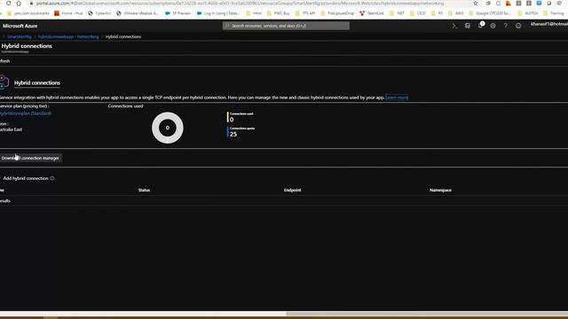Open the red extension icon in browser toolbar
The height and width of the screenshot is (319, 568).
click(x=509, y=4)
